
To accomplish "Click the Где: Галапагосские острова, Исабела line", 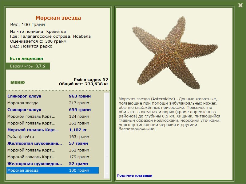I will [x=50, y=36].
